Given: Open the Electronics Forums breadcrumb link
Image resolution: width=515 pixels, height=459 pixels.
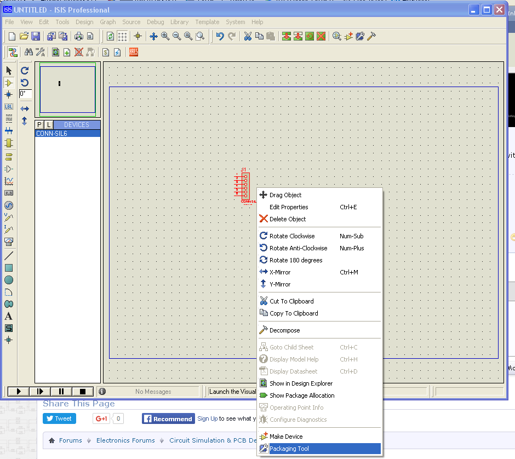Looking at the screenshot, I should [x=125, y=440].
